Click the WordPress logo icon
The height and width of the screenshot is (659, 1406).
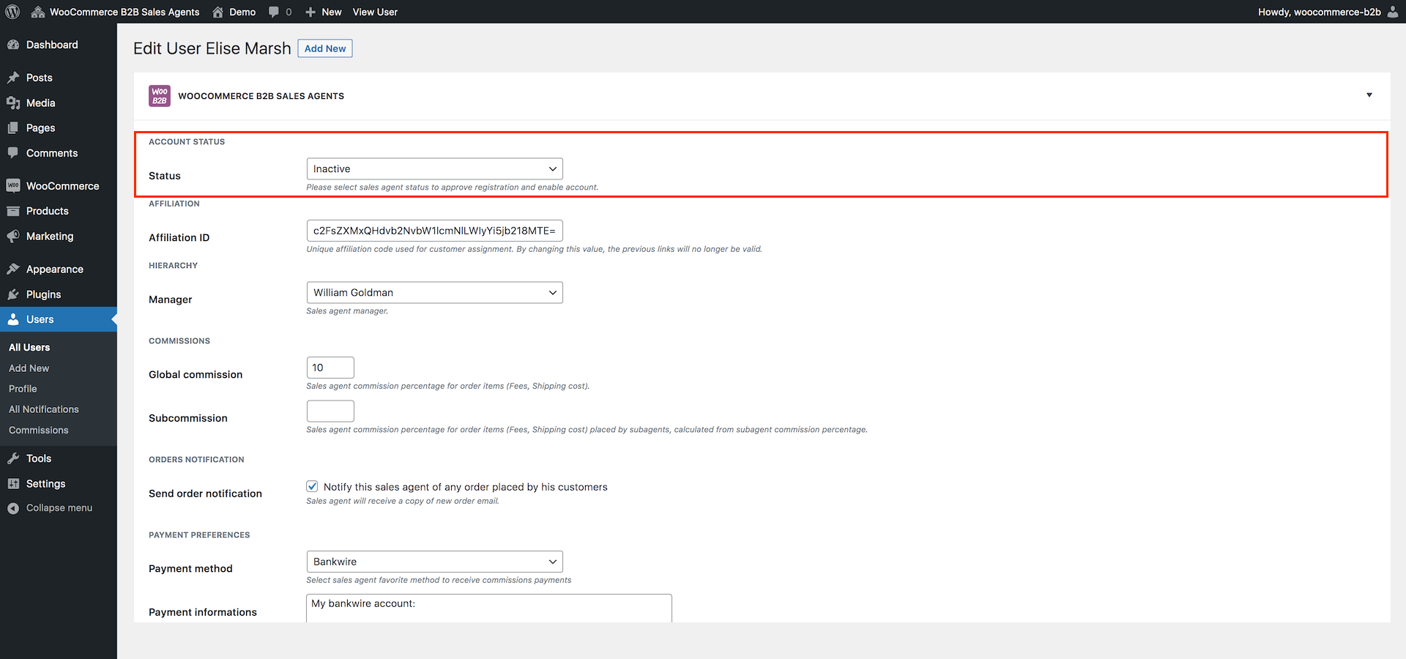12,12
